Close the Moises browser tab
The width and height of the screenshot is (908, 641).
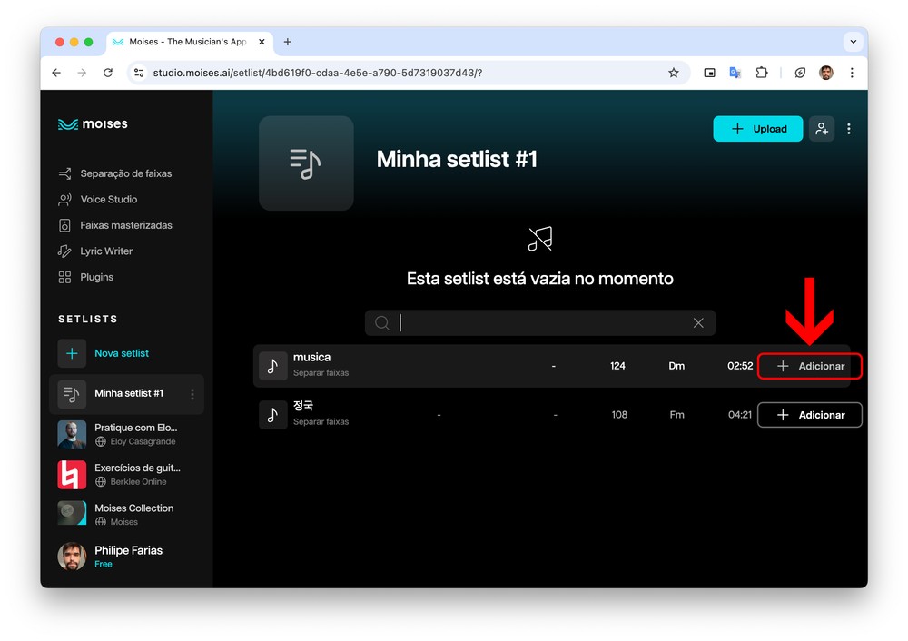click(262, 42)
